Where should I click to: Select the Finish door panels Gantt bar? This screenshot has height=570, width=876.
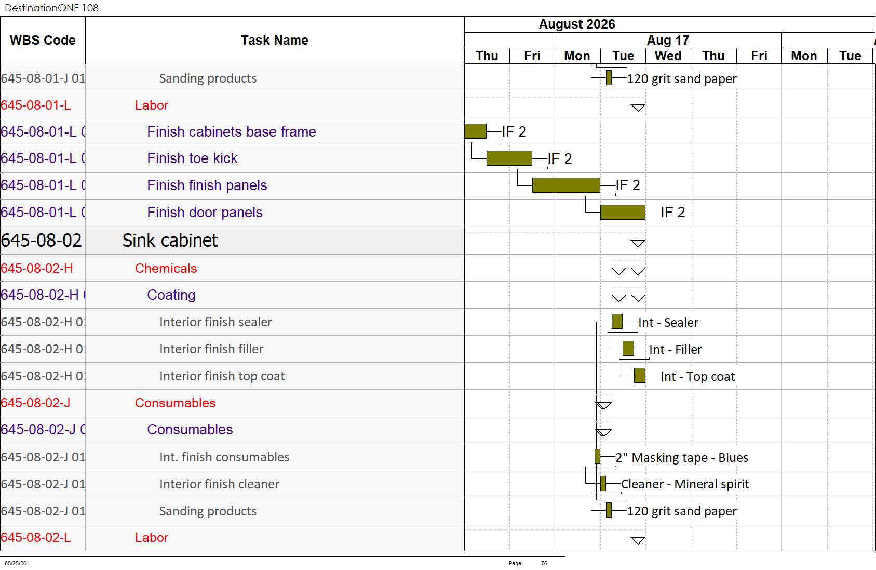pyautogui.click(x=623, y=213)
